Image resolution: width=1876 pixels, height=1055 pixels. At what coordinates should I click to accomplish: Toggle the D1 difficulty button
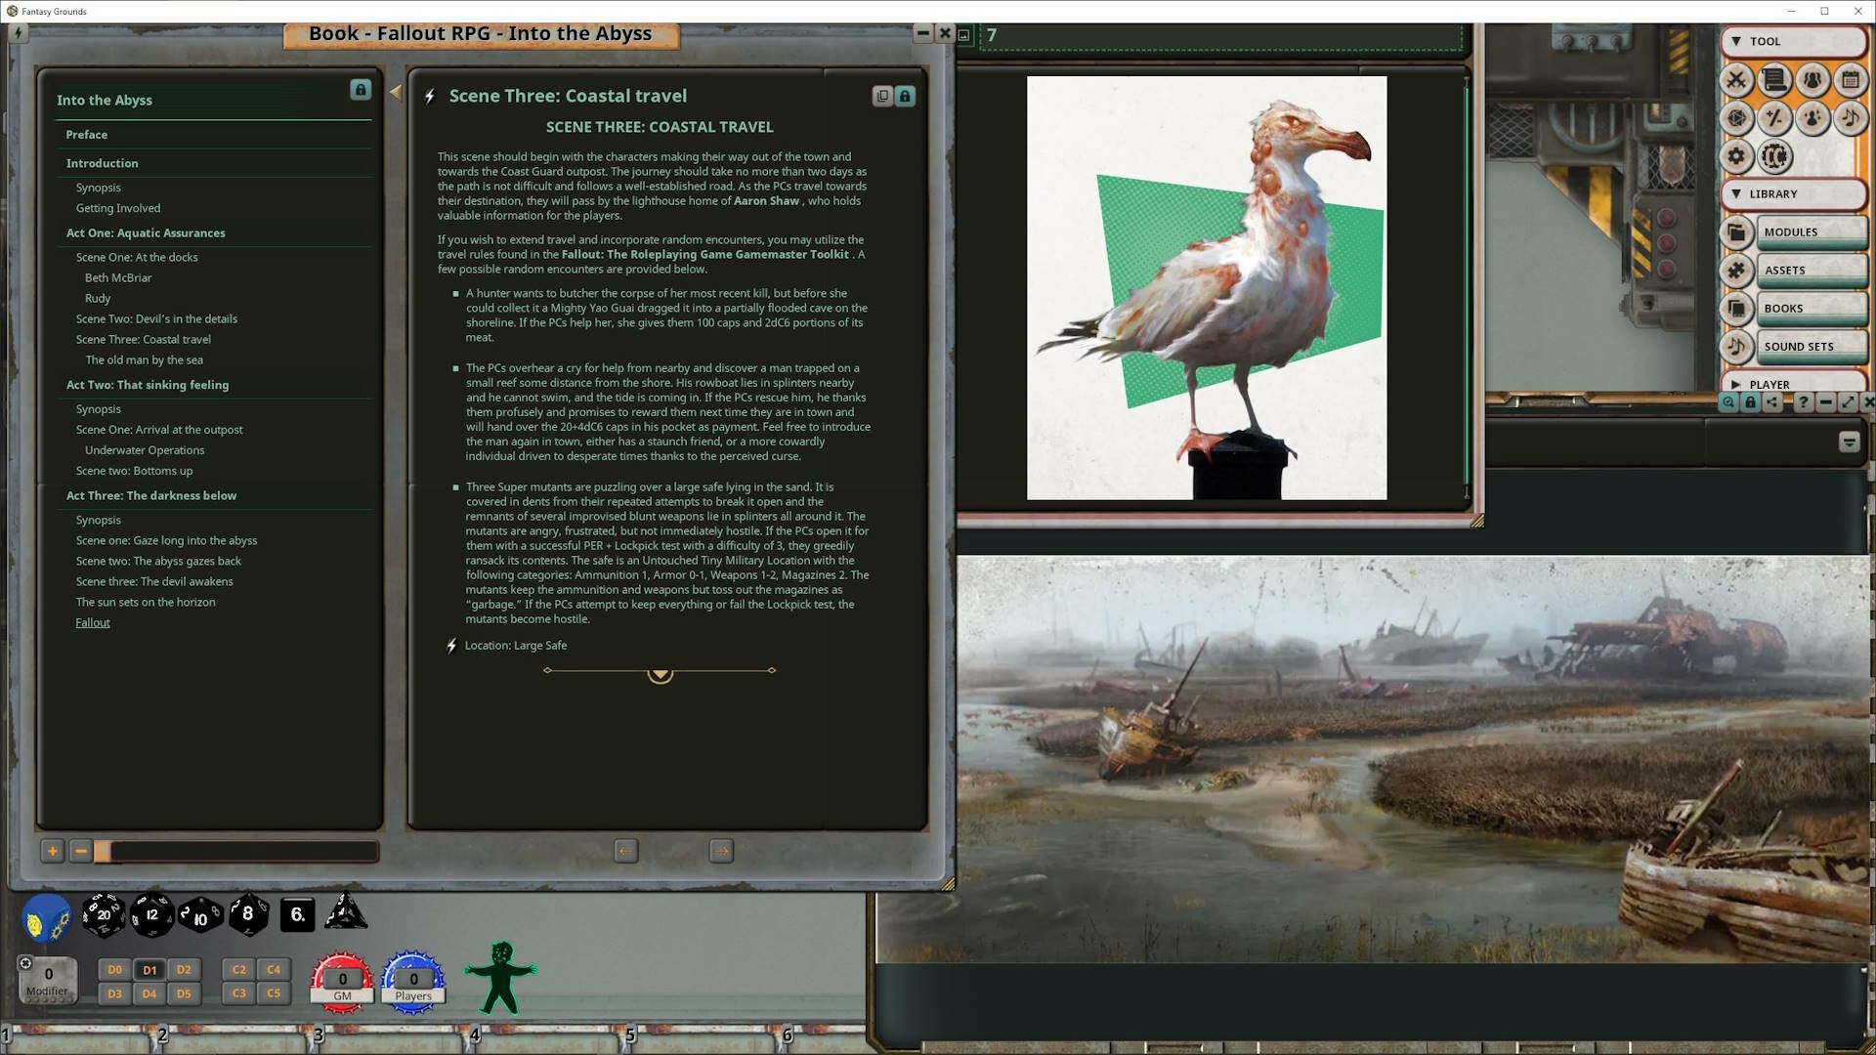click(149, 970)
